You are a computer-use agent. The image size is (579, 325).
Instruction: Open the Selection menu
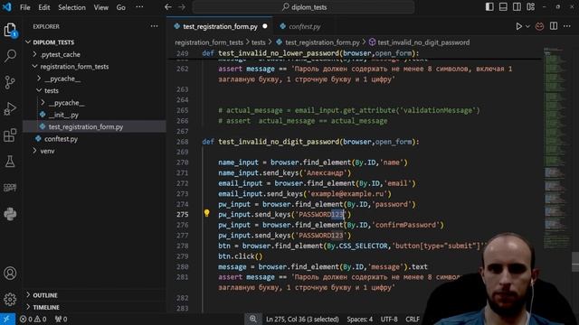[71, 7]
